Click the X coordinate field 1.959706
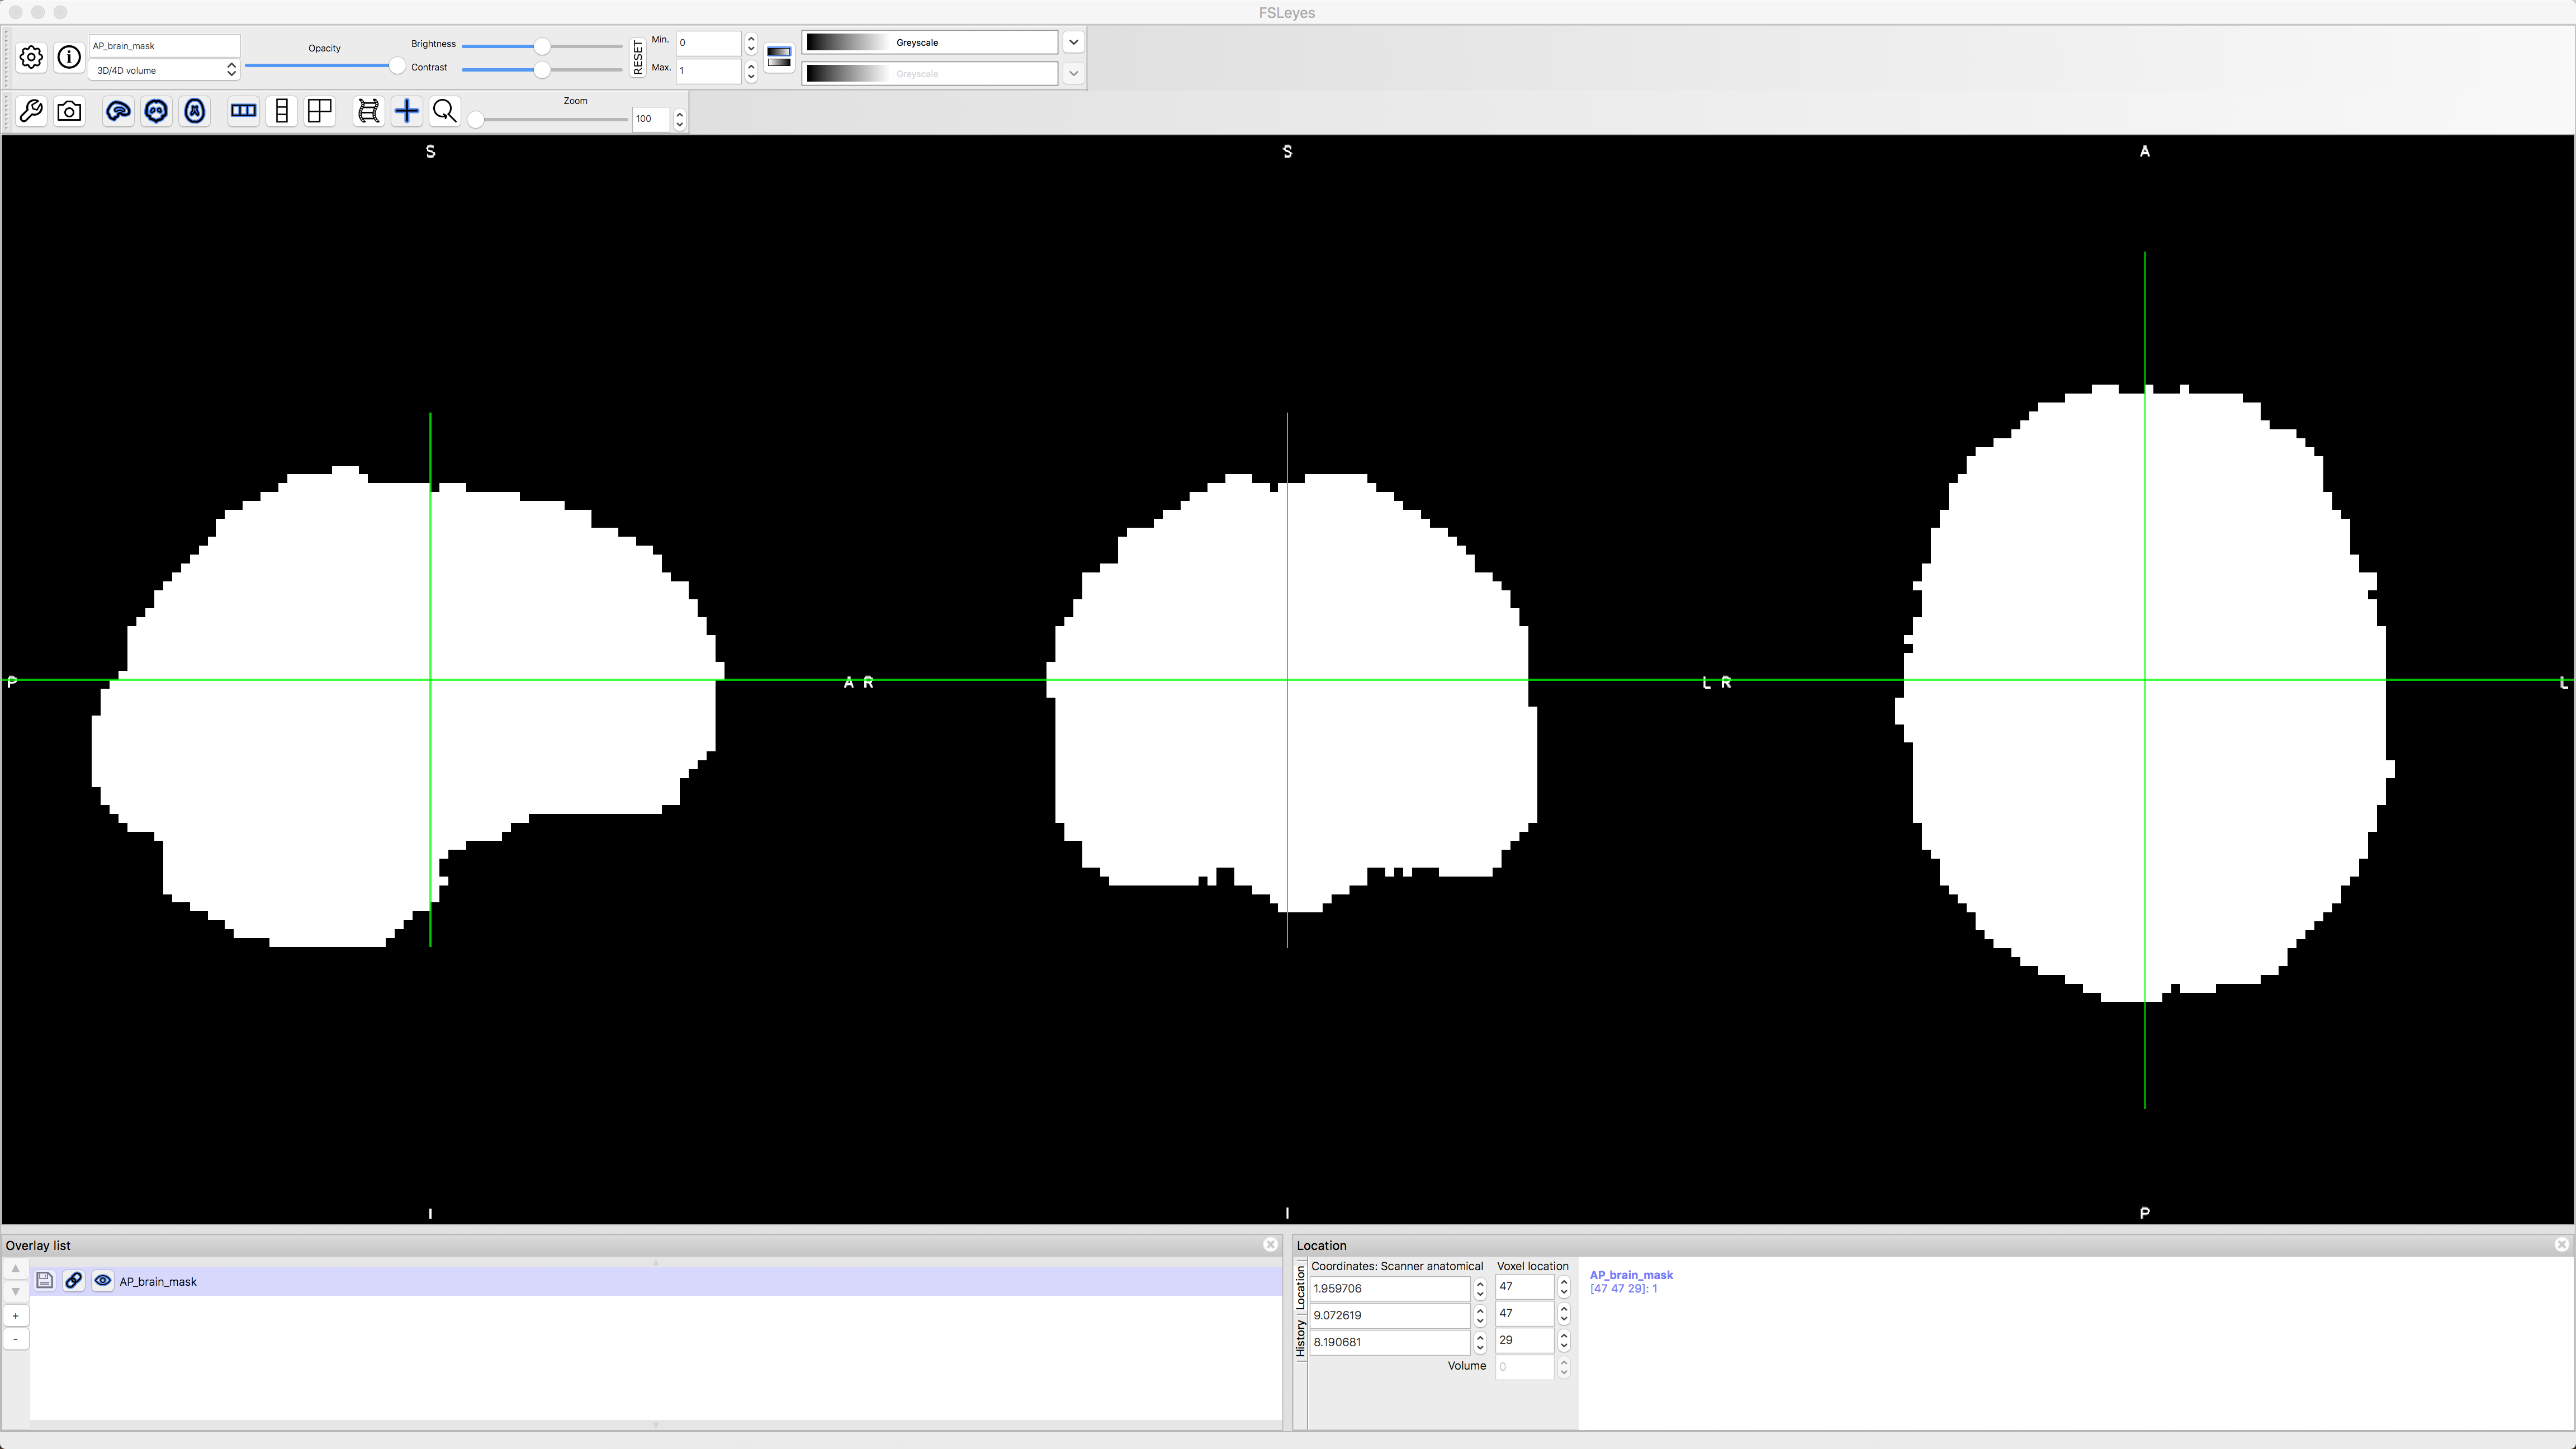The height and width of the screenshot is (1449, 2576). [x=1390, y=1288]
